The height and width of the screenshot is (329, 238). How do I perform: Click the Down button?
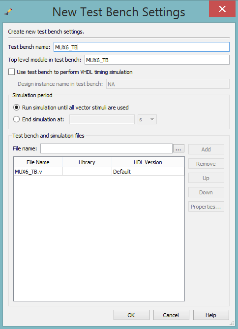(x=206, y=192)
